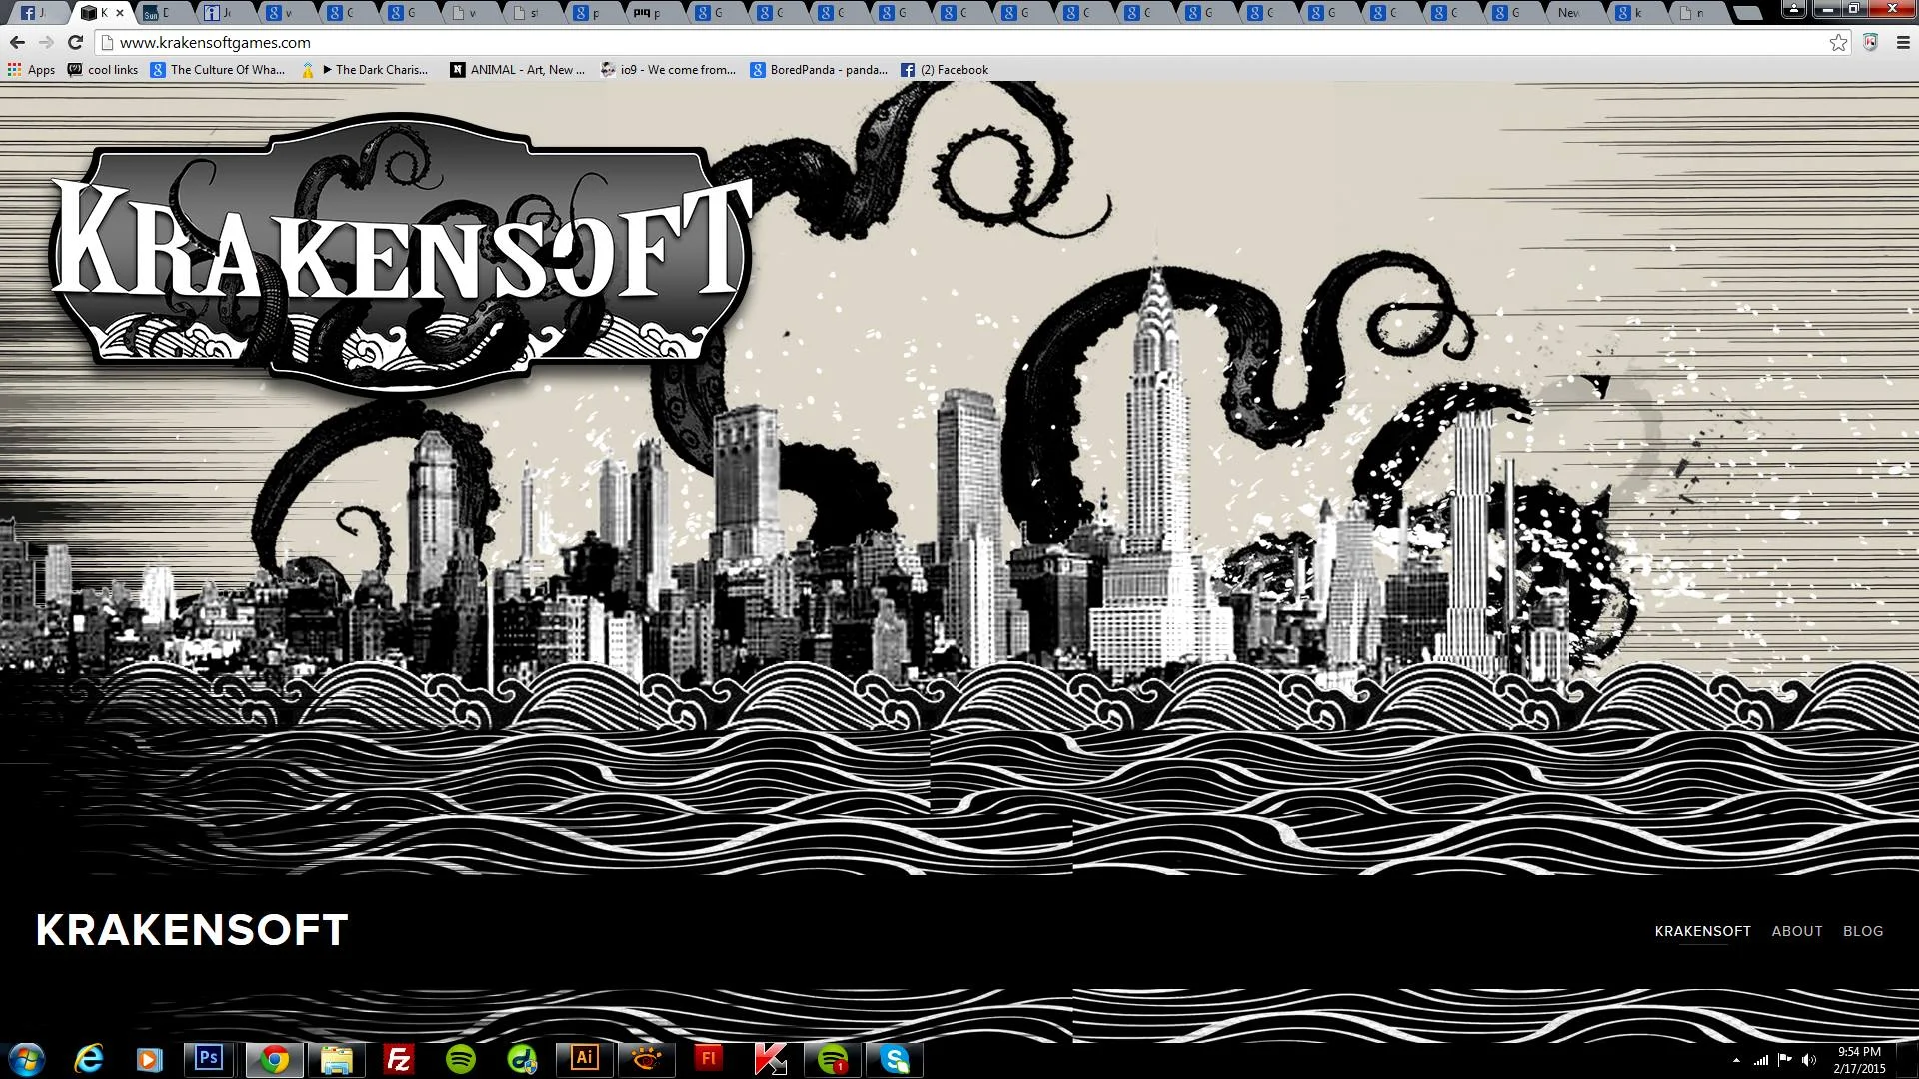The height and width of the screenshot is (1079, 1919).
Task: Open 'ANIMAL - Art, New ...' bookmark
Action: [518, 70]
